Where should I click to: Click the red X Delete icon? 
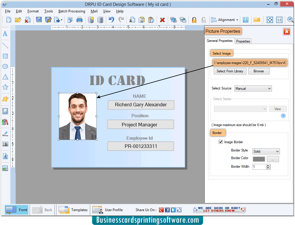pos(162,20)
